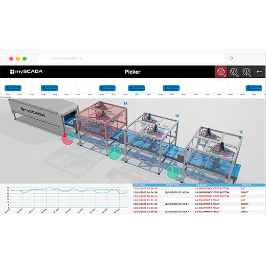Image resolution: width=266 pixels, height=266 pixels.
Task: Sort alarms by STATUS column
Action: click(x=247, y=185)
